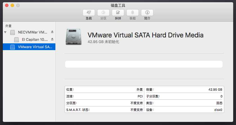Click the 子分区数 label
The height and width of the screenshot is (125, 236).
(x=153, y=96)
